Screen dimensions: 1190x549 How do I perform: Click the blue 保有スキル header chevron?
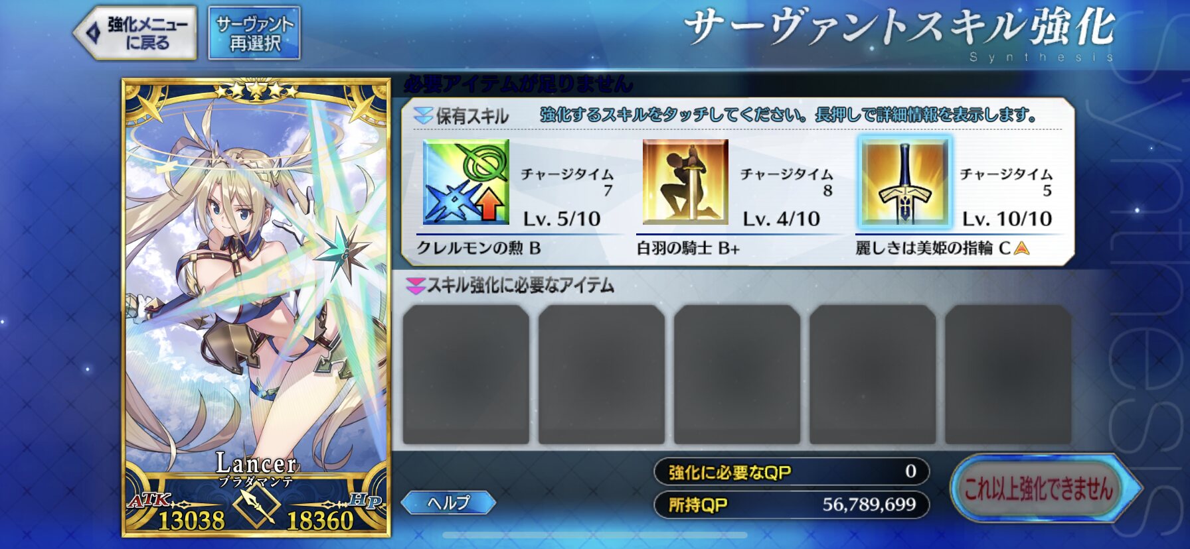(423, 116)
